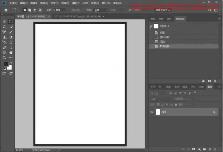Choose Intersect with Selection mode button
223x152 pixels.
click(40, 10)
